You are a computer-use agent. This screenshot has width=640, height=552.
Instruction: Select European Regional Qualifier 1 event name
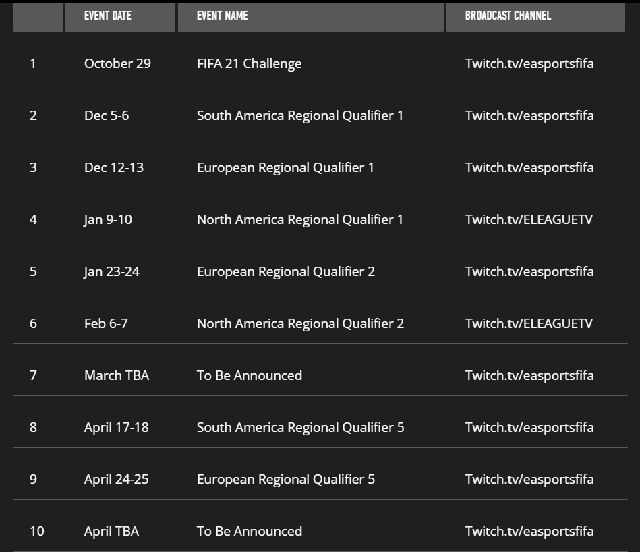(285, 168)
